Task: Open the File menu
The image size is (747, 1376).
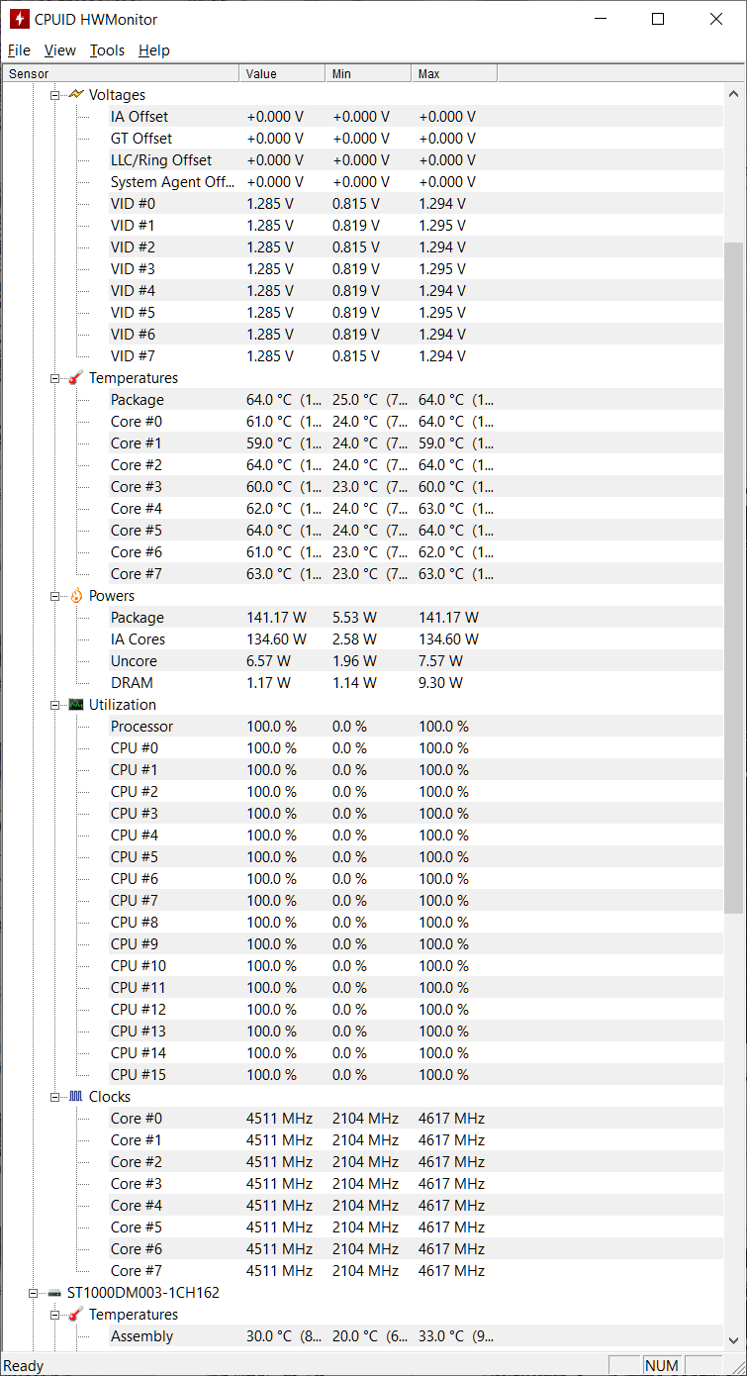Action: point(19,50)
